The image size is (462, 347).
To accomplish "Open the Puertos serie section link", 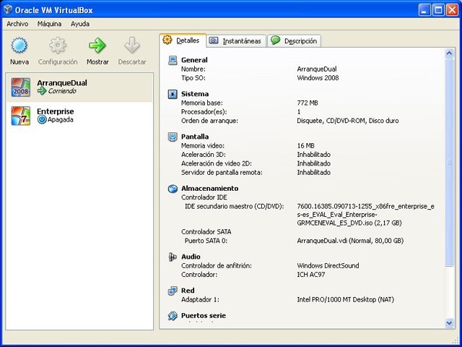I will tap(203, 316).
